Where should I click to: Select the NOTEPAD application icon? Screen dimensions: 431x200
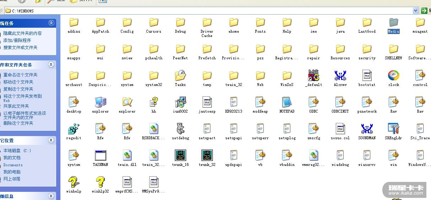287,102
